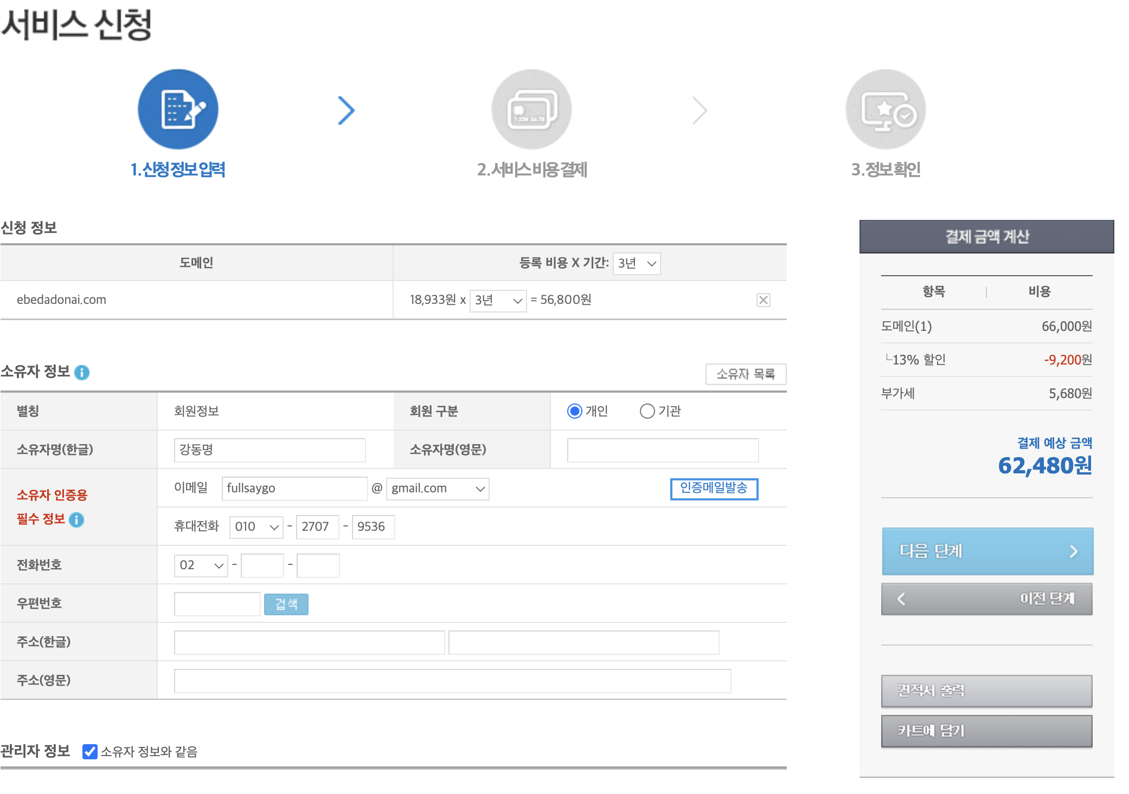
Task: Select the 기관 radio button
Action: tap(647, 411)
